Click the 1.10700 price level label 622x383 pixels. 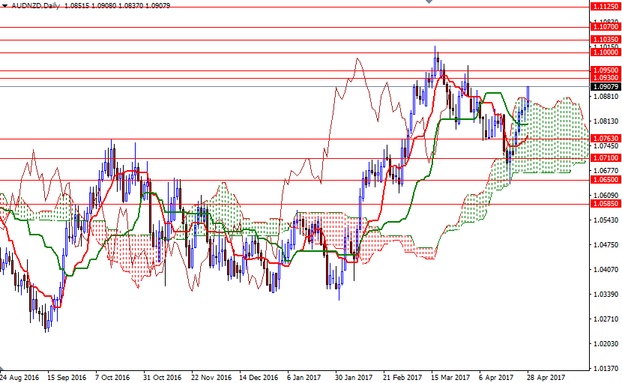click(605, 27)
